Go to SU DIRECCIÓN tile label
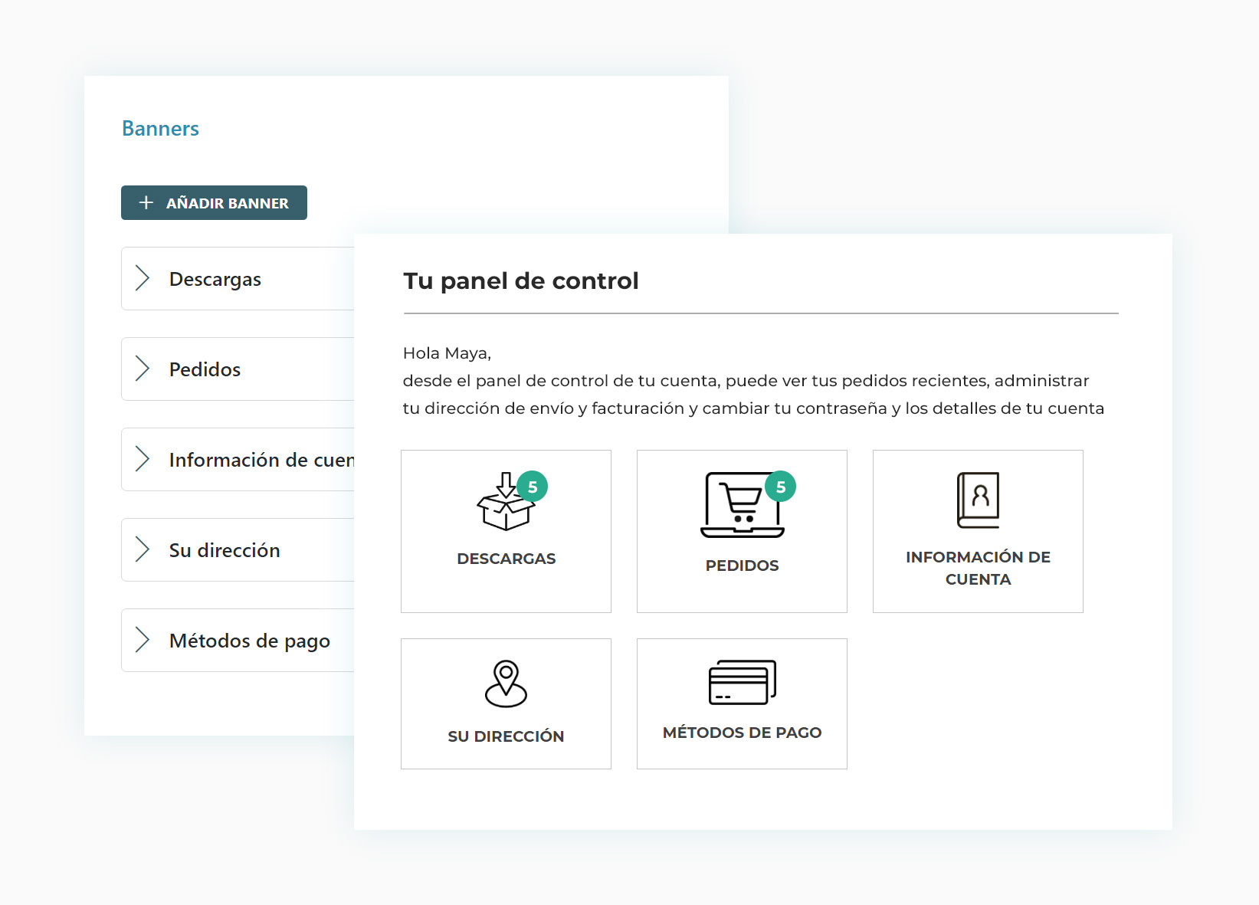 [x=506, y=736]
